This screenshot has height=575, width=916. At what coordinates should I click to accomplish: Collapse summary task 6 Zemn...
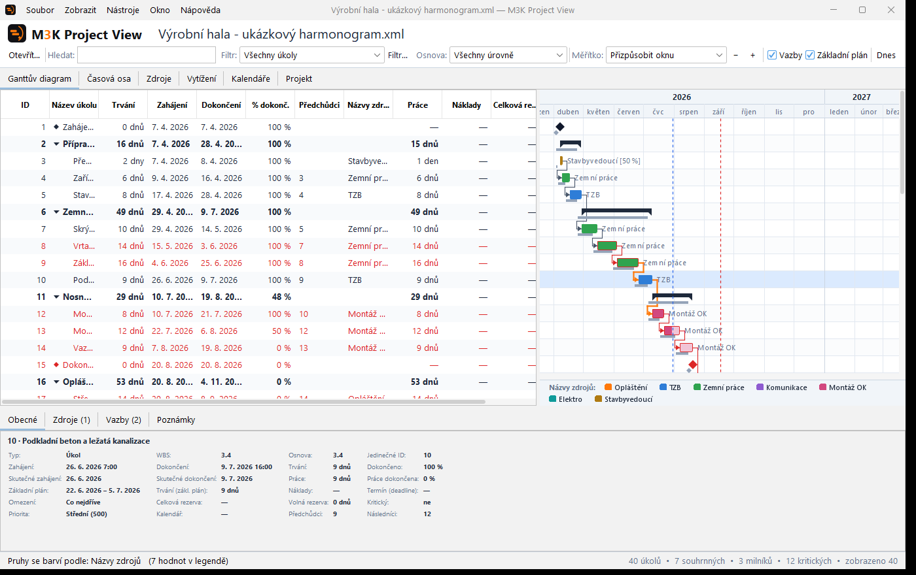coord(56,212)
